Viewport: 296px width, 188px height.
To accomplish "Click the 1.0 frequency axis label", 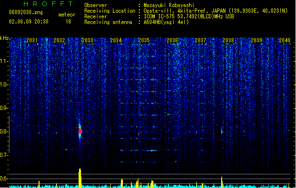I will point(4,85).
